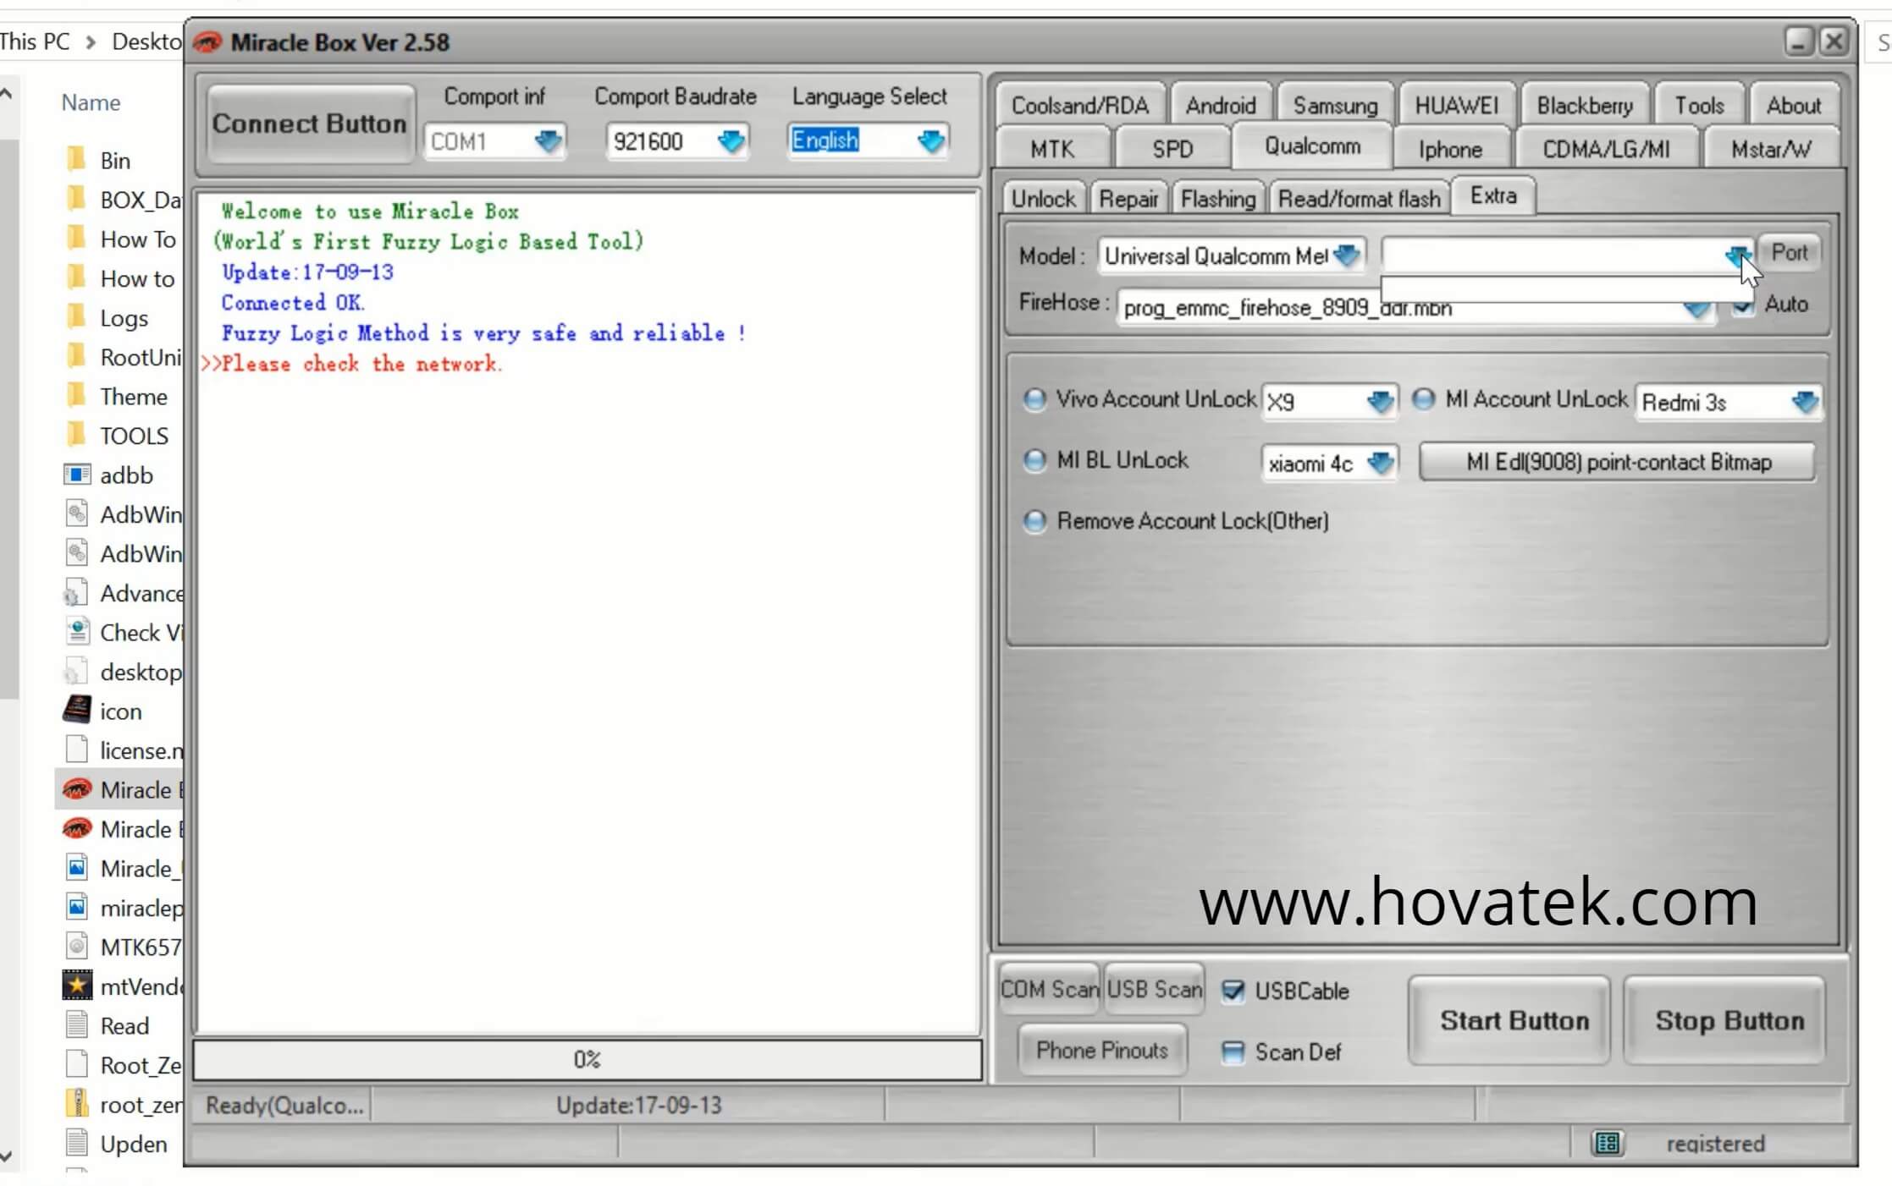The image size is (1892, 1186).
Task: Click the registered status grid icon
Action: (x=1607, y=1143)
